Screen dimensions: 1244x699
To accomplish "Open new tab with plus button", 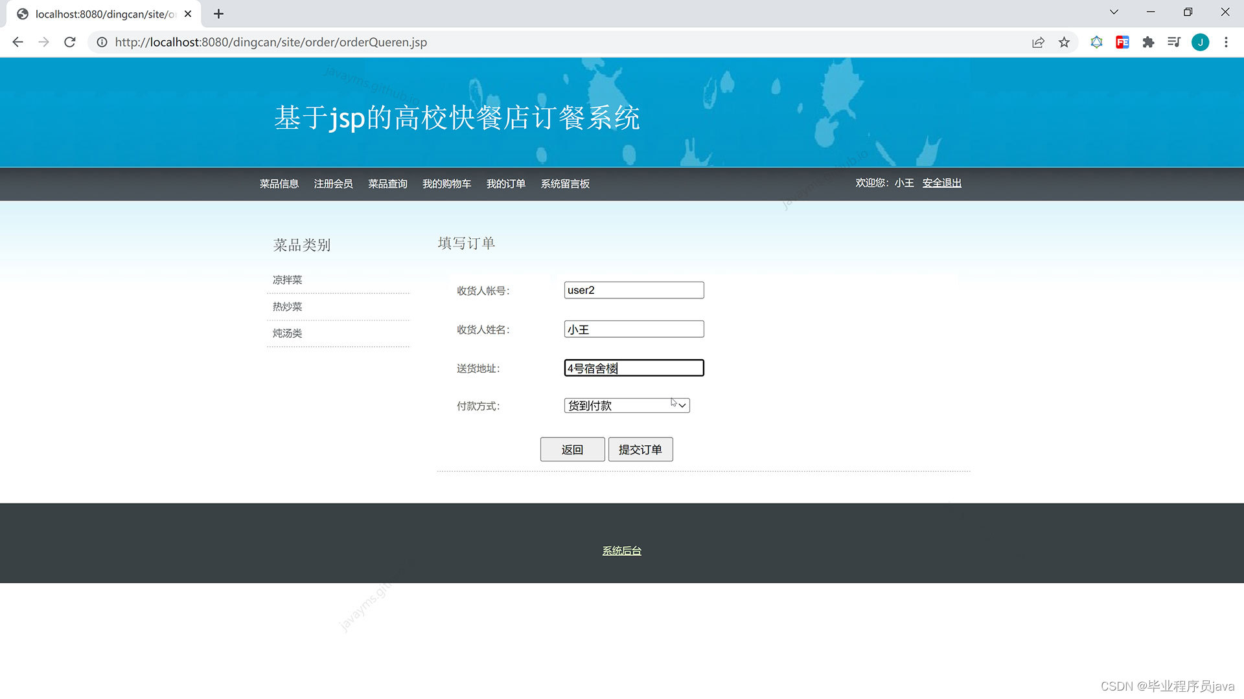I will (x=218, y=14).
